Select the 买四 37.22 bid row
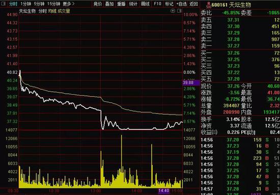Screen dimensions: 280x195 pos(240,72)
